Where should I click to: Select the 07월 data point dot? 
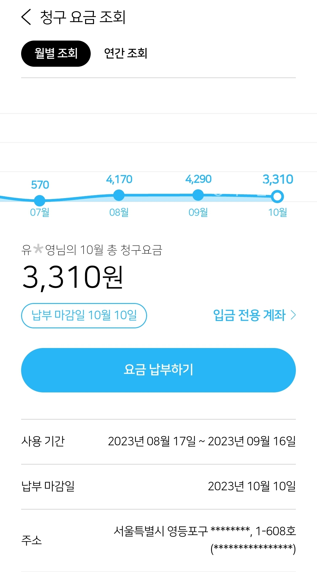point(40,200)
